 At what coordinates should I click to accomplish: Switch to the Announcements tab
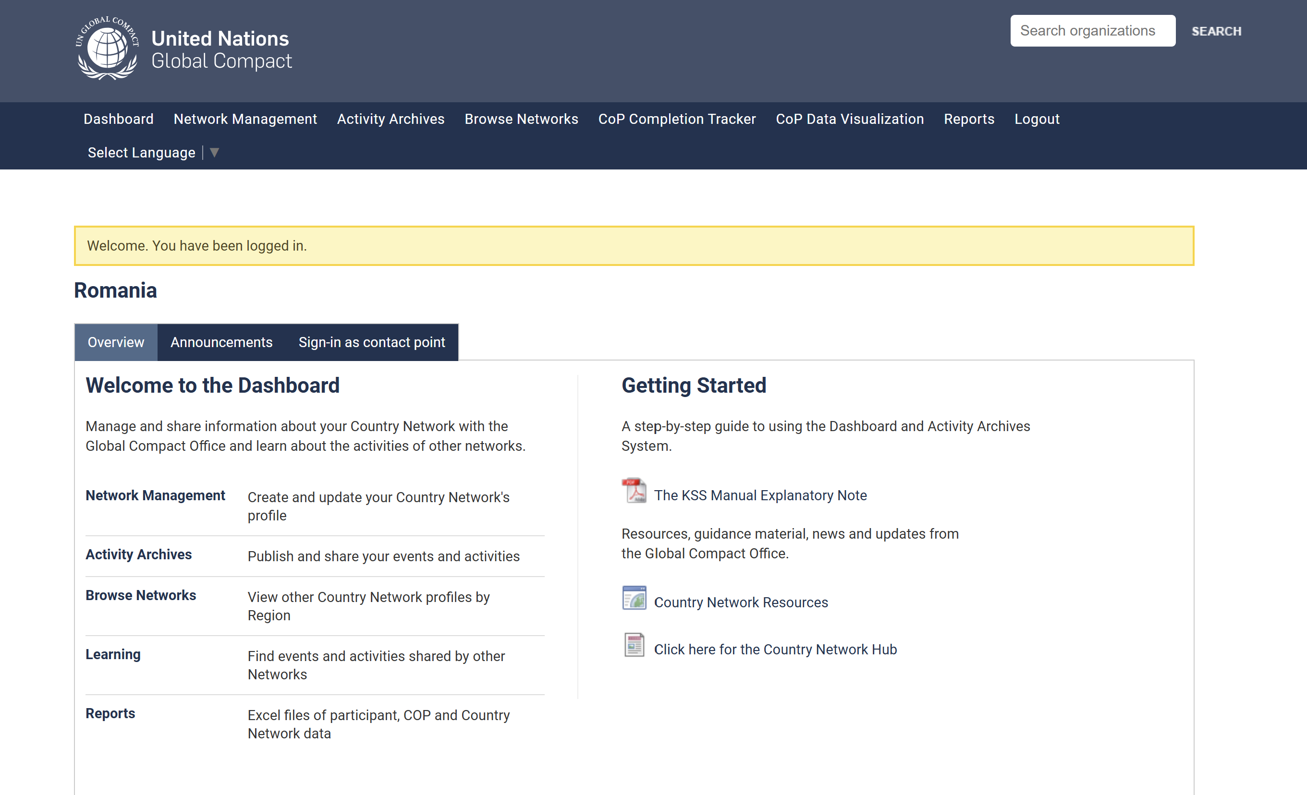tap(221, 342)
